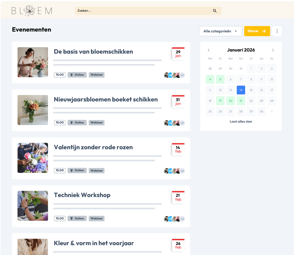Open the three-dot more options menu
Screen dimensions: 294x255
pos(277,31)
